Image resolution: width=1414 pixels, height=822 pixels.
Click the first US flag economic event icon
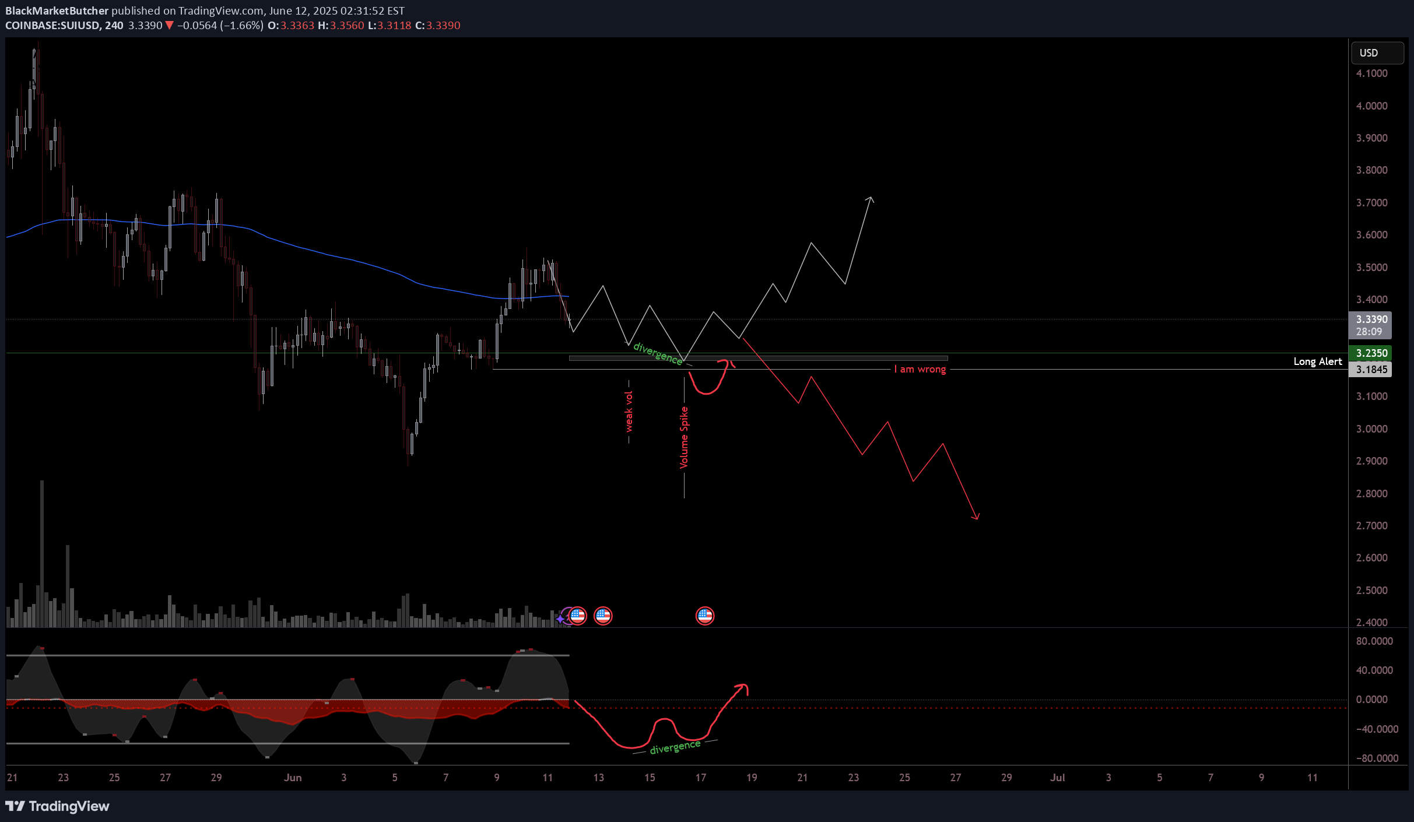[x=577, y=616]
